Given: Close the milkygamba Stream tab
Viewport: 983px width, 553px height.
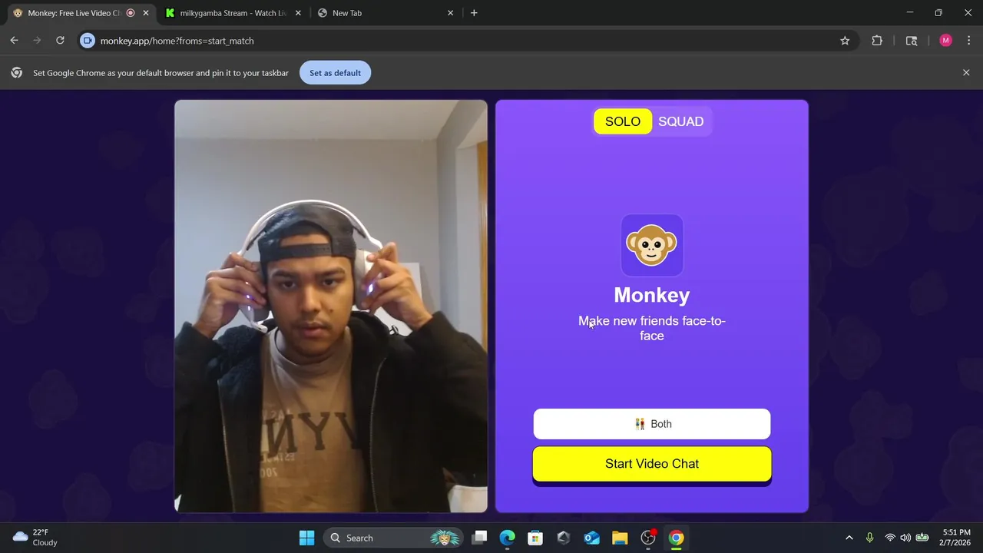Looking at the screenshot, I should [299, 13].
